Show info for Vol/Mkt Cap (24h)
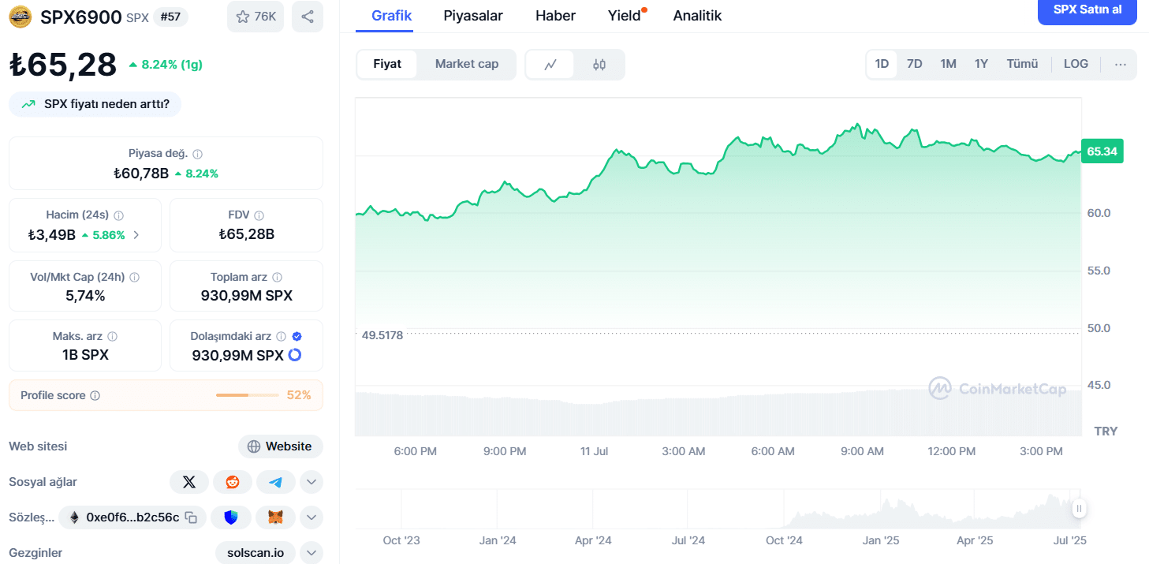This screenshot has height=564, width=1149. coord(134,278)
